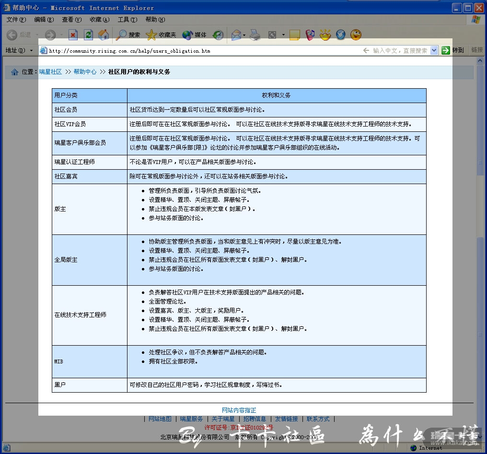
Task: Click the 黑户 table cell
Action: 90,385
